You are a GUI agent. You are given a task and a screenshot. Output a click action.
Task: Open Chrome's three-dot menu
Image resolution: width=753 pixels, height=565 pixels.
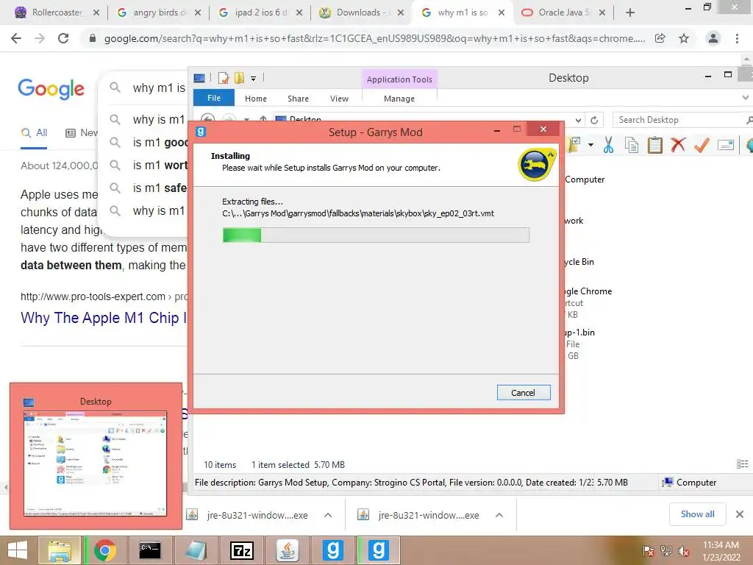coord(737,38)
